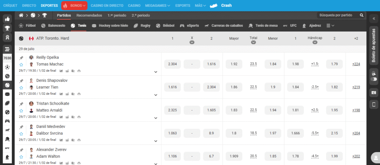Select Baloncesto sport tab
The image size is (380, 165).
[53, 26]
